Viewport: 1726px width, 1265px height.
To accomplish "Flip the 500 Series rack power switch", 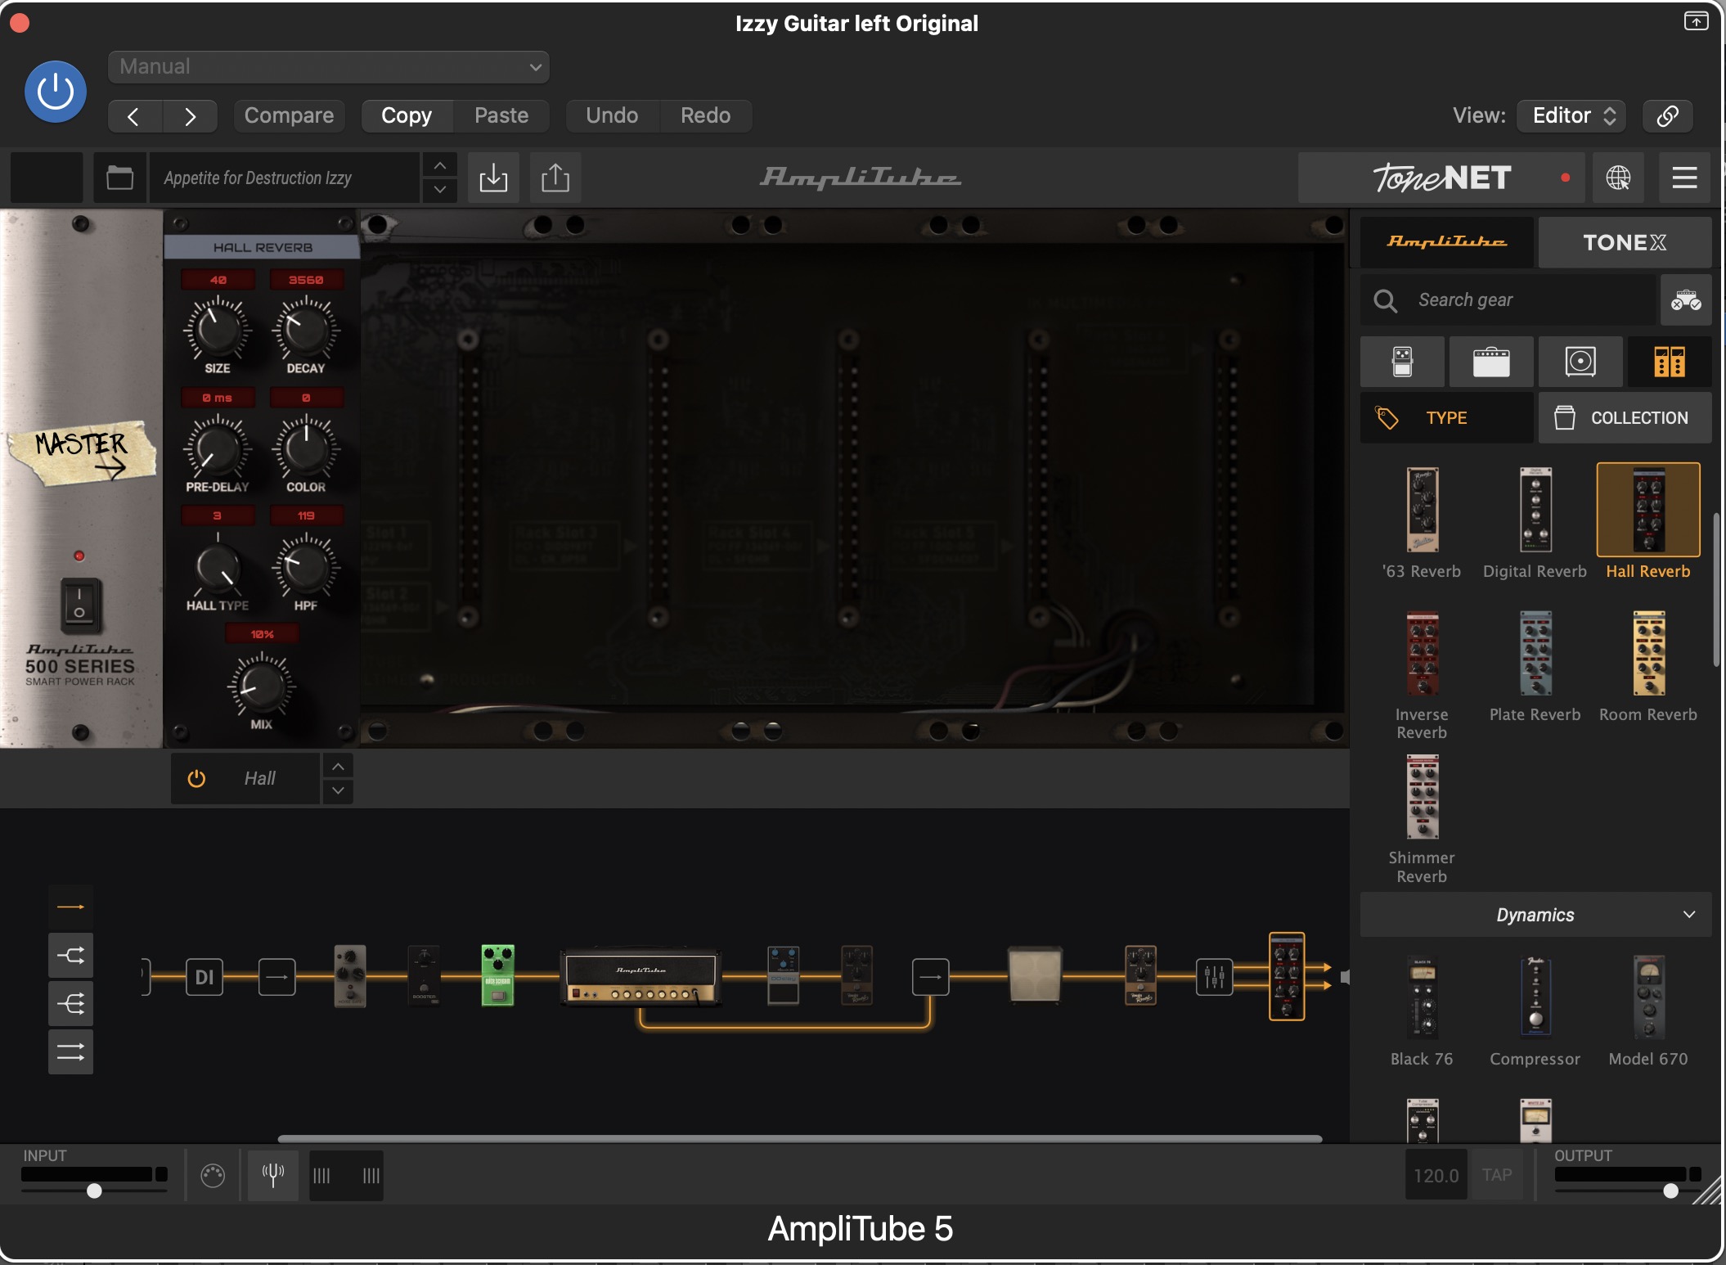I will (x=79, y=605).
